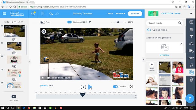
Task: Add transition after slide 02
Action: coord(14,53)
